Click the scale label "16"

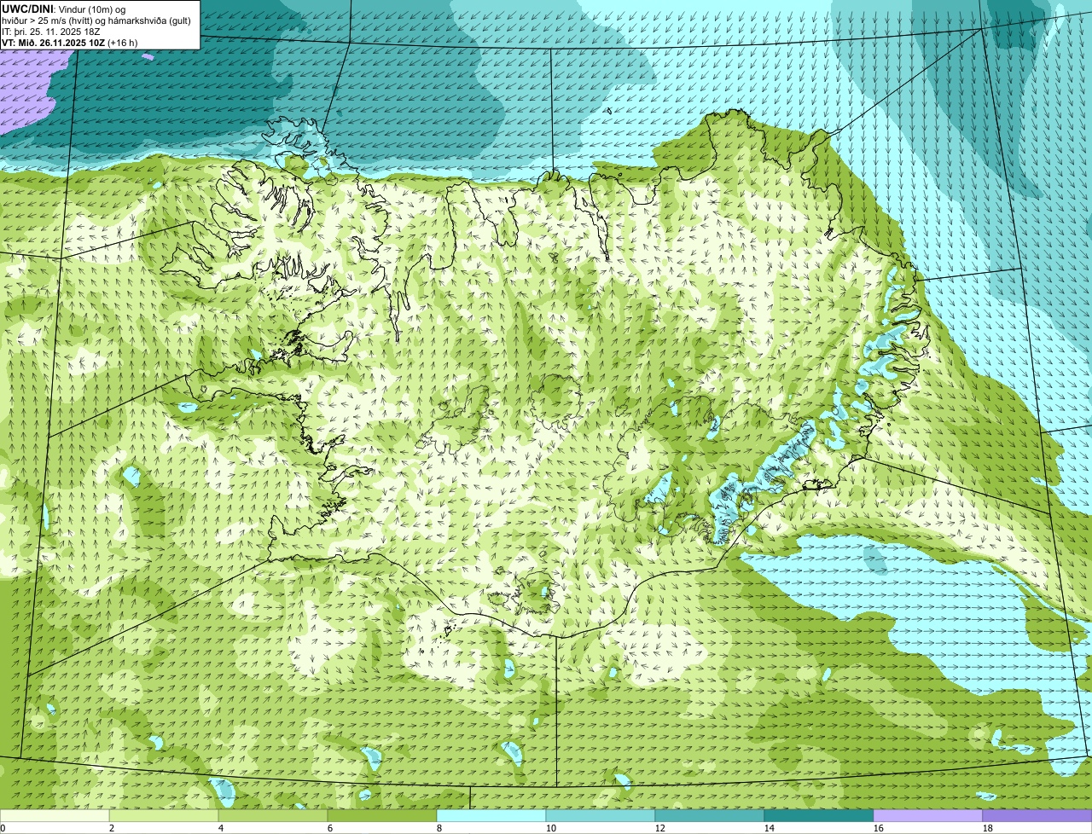point(879,828)
